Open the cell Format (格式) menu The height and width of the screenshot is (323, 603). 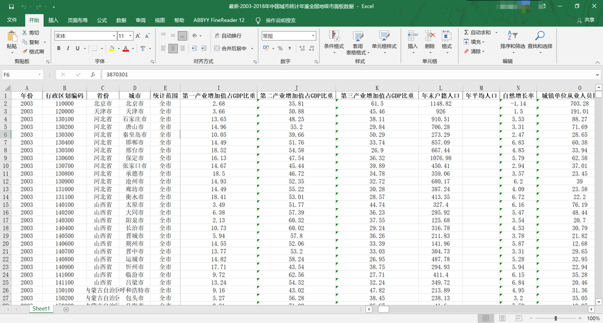coord(447,41)
